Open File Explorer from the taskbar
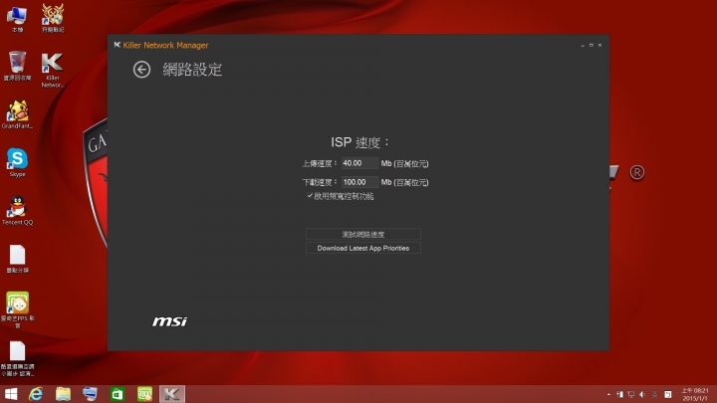 pos(63,394)
